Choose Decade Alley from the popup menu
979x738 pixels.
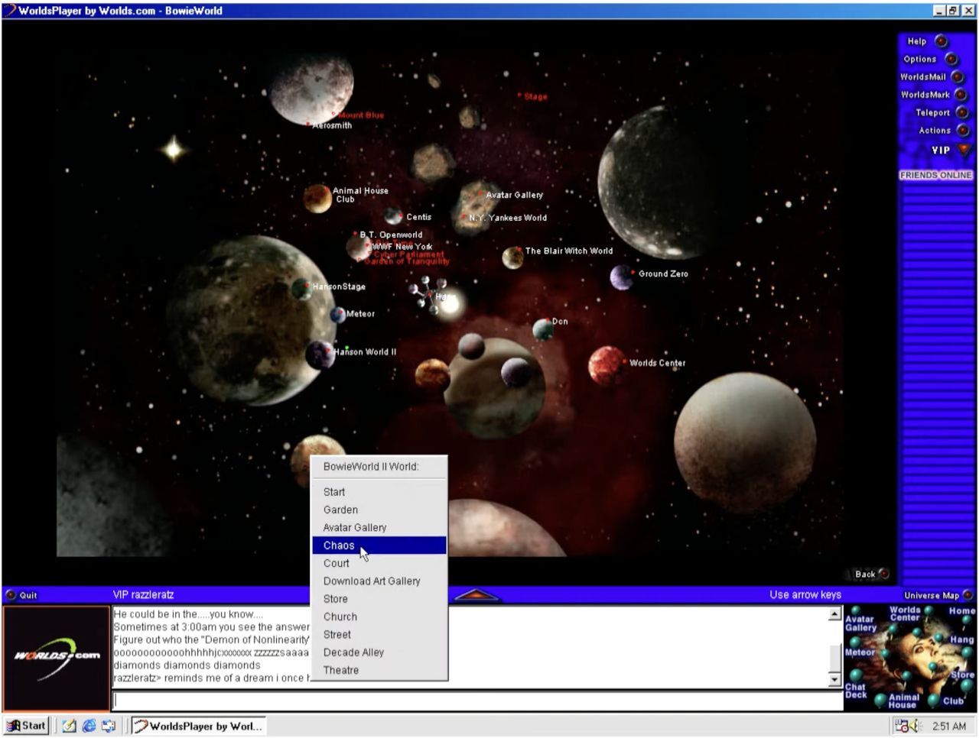pyautogui.click(x=379, y=652)
